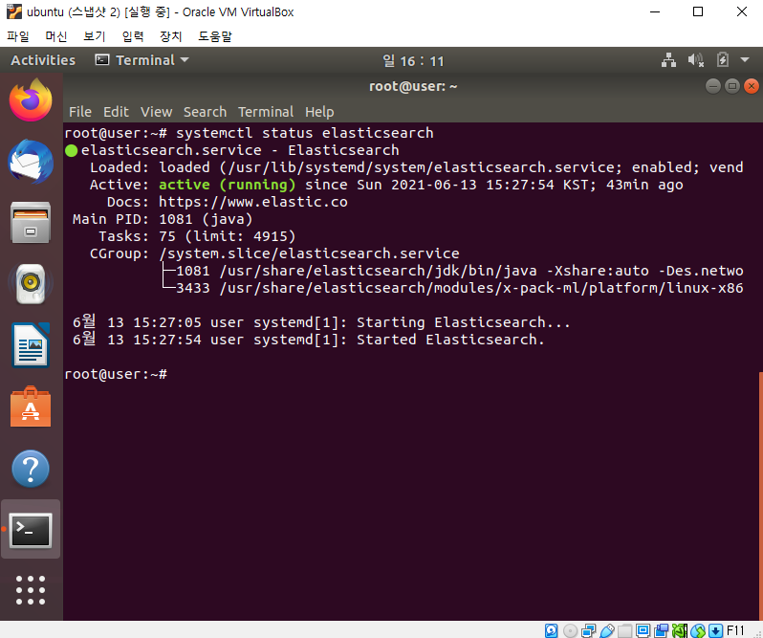Click the green dot before elasticsearch.service
The image size is (763, 638).
(71, 151)
